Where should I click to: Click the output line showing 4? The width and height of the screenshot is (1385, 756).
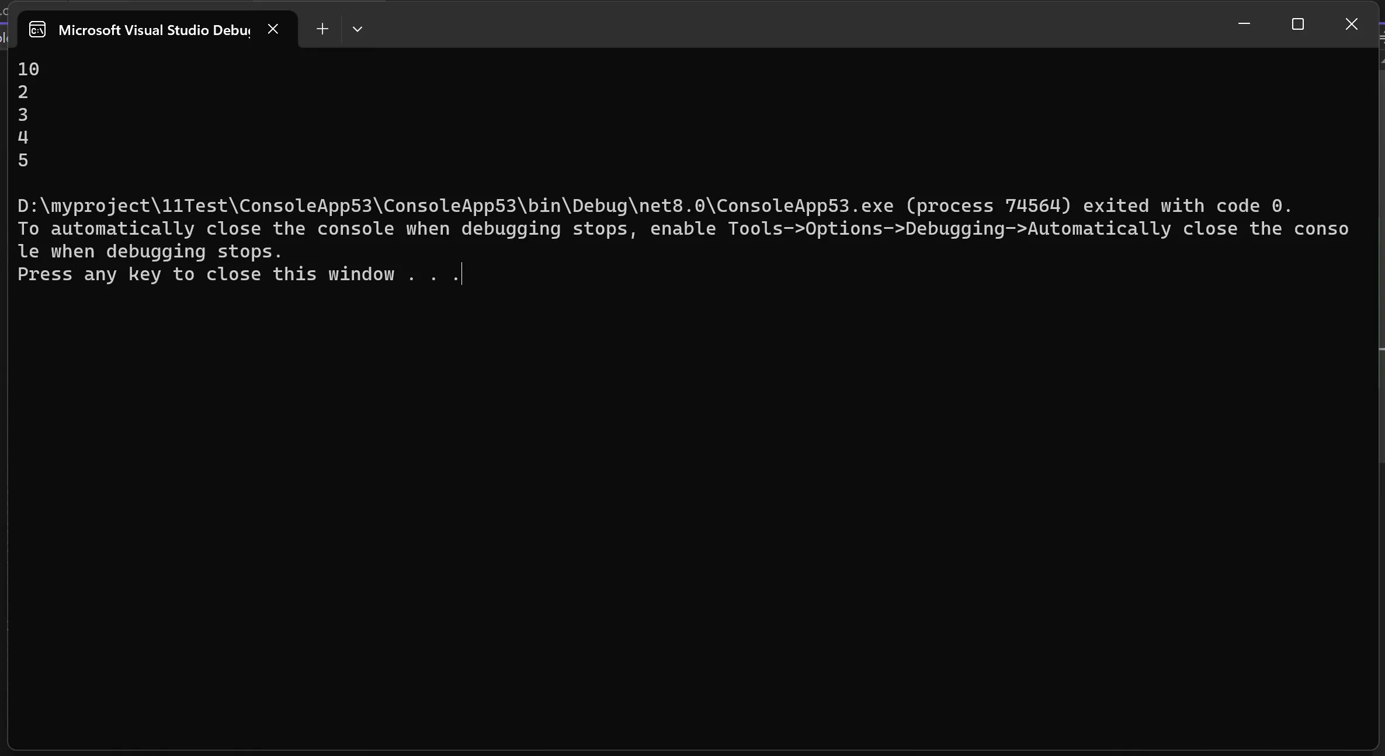coord(23,138)
